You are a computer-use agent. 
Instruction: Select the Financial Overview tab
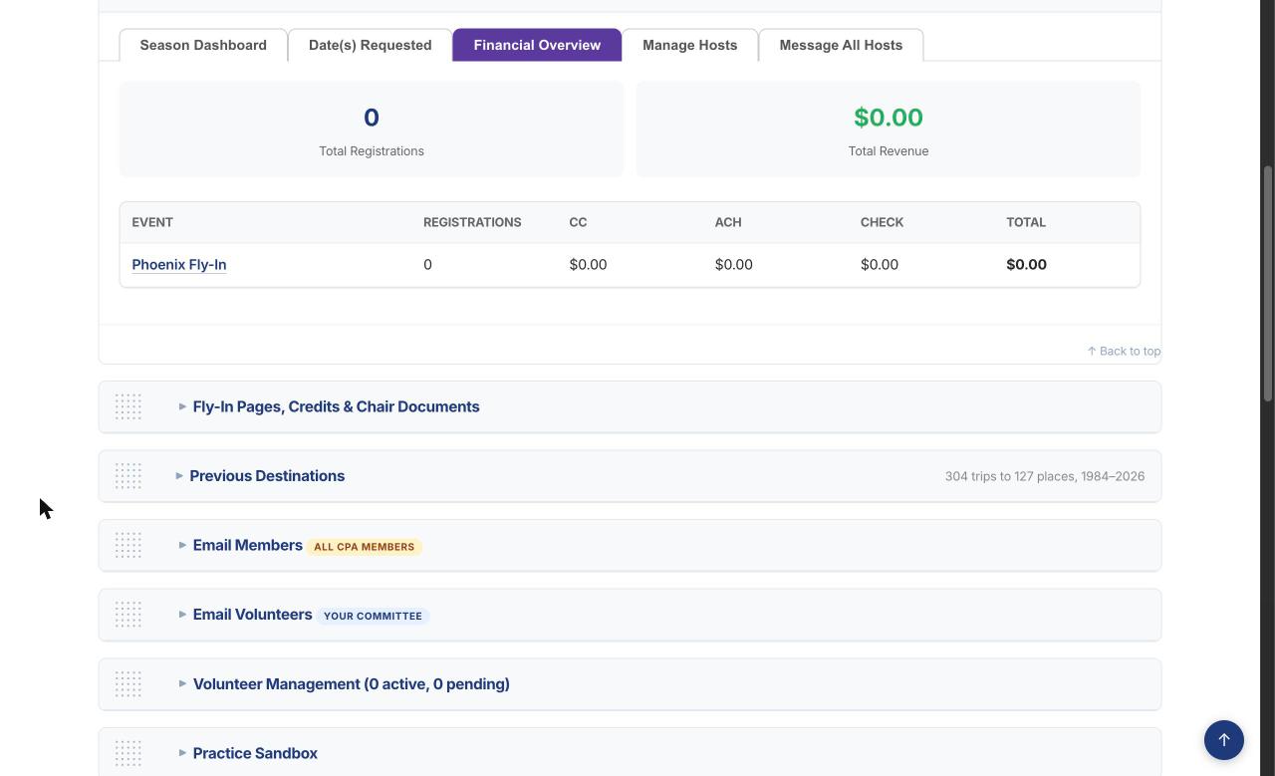[x=537, y=45]
